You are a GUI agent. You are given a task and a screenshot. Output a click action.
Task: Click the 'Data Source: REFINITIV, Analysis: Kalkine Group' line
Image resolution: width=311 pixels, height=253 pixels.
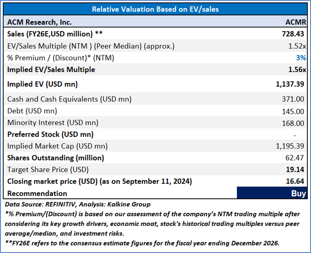78,204
